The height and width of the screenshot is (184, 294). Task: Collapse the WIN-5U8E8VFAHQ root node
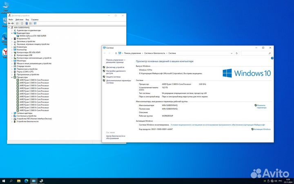tap(9, 28)
